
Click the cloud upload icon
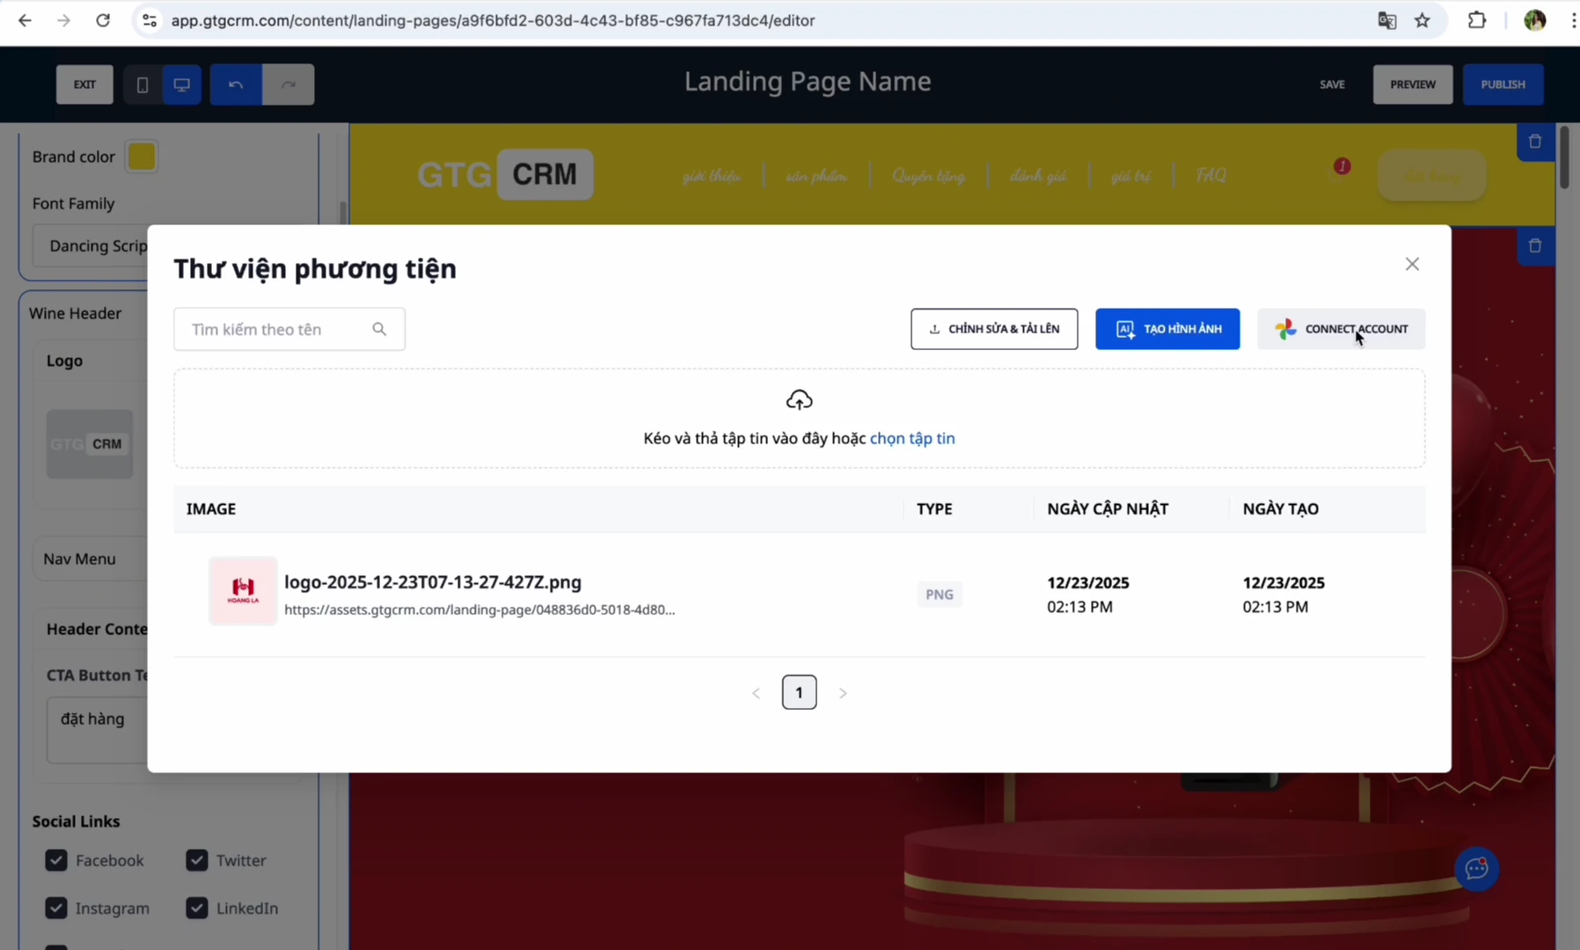(x=799, y=400)
